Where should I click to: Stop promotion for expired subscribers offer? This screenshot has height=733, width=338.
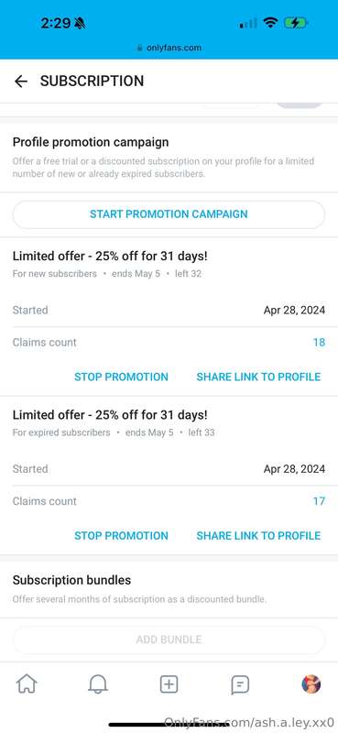click(121, 536)
